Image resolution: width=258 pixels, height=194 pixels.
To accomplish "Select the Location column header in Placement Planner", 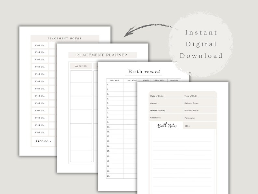I will coord(81,66).
